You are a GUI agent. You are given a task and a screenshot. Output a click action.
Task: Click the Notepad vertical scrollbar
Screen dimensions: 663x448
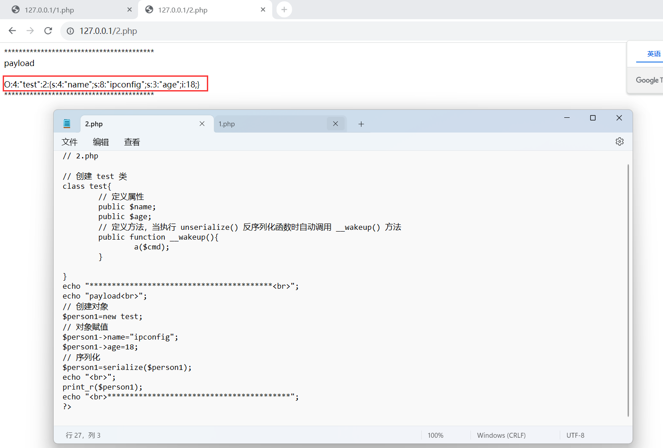click(628, 290)
